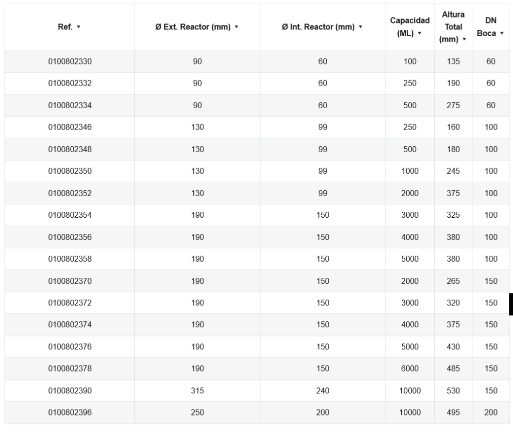Click the Ø Ext. Reactor (mm) header
Image resolution: width=513 pixels, height=432 pixels.
(x=193, y=27)
